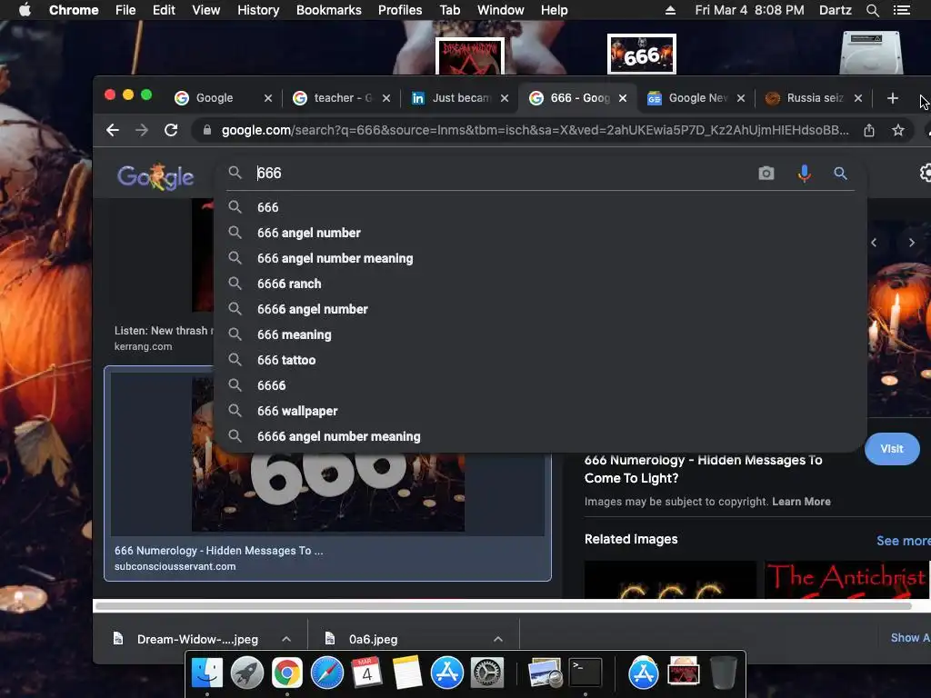Click the address bar URL

tap(535, 130)
